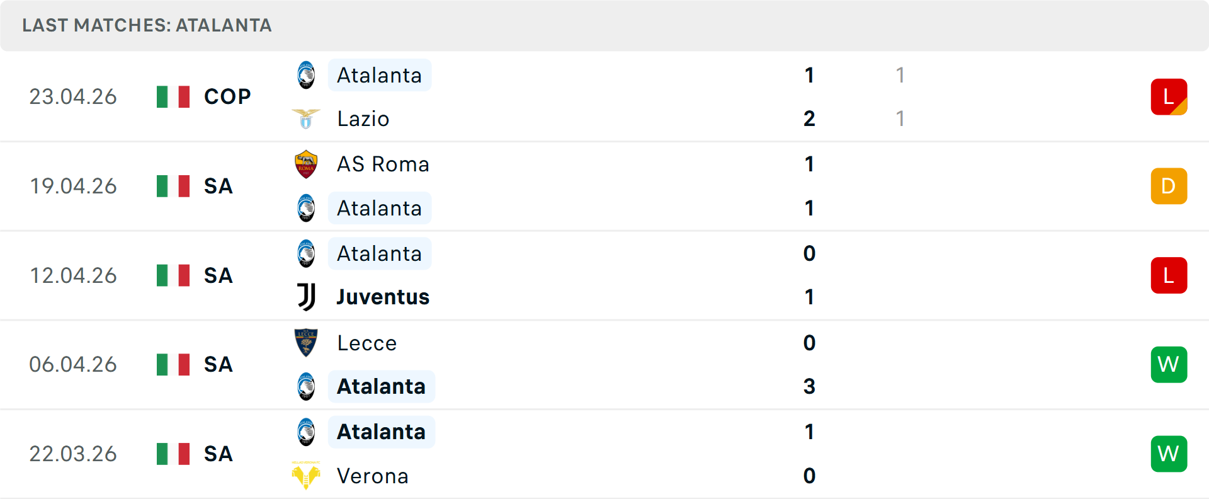This screenshot has height=499, width=1209.
Task: Click Atalanta crest in the Verona match
Action: pos(306,432)
